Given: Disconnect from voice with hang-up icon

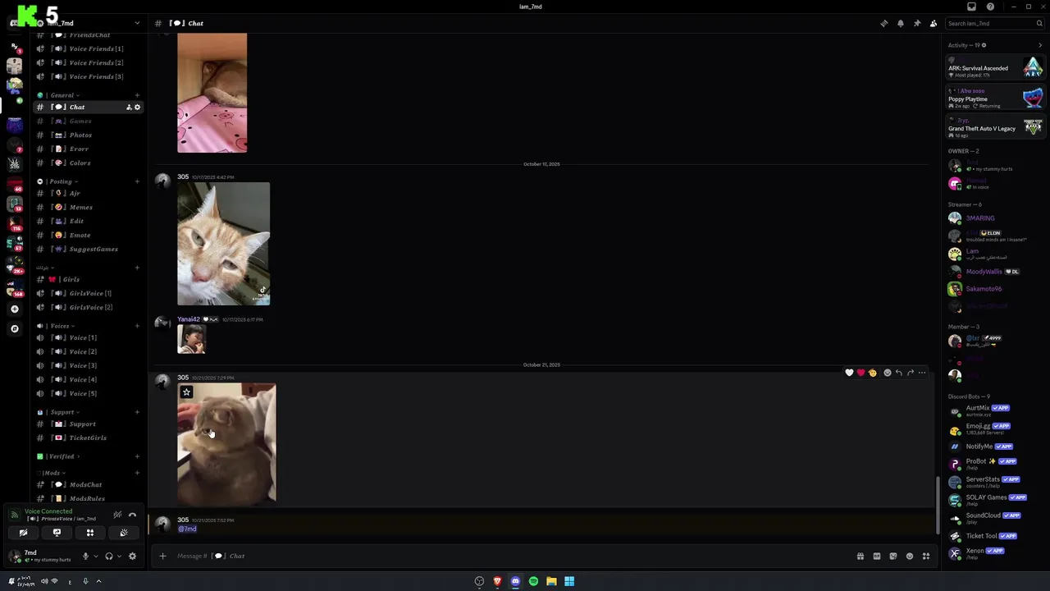Looking at the screenshot, I should coord(132,515).
